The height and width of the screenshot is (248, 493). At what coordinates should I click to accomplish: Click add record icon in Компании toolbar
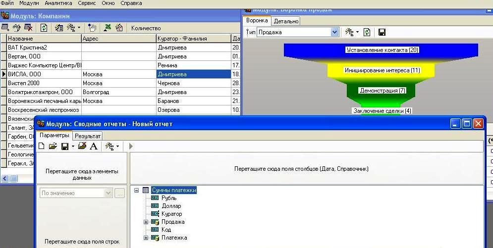(x=5, y=28)
